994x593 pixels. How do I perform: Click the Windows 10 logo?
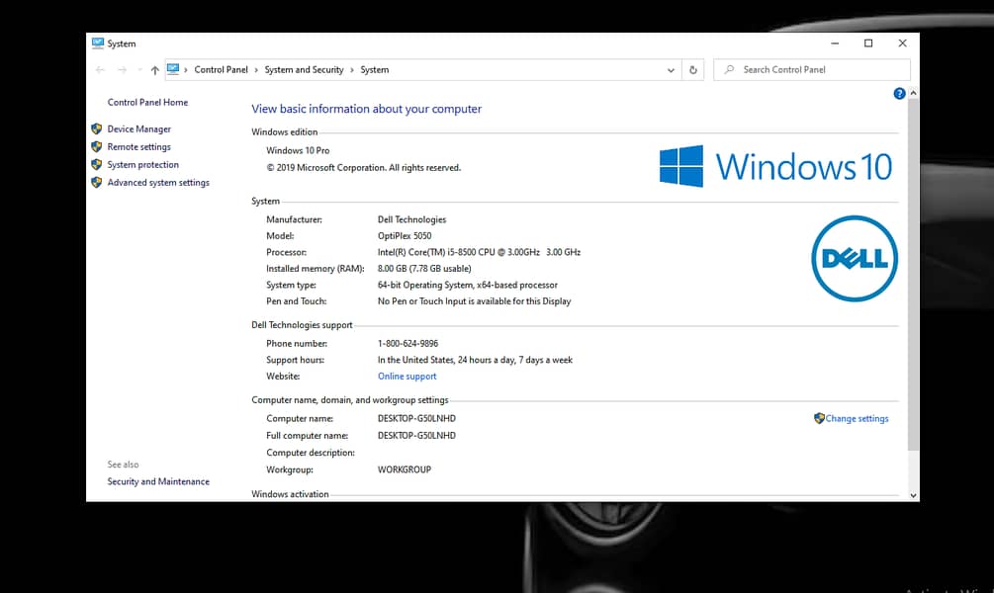[x=775, y=167]
